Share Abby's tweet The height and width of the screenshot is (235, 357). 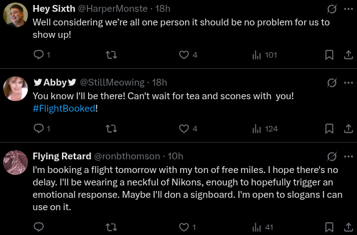pyautogui.click(x=348, y=128)
